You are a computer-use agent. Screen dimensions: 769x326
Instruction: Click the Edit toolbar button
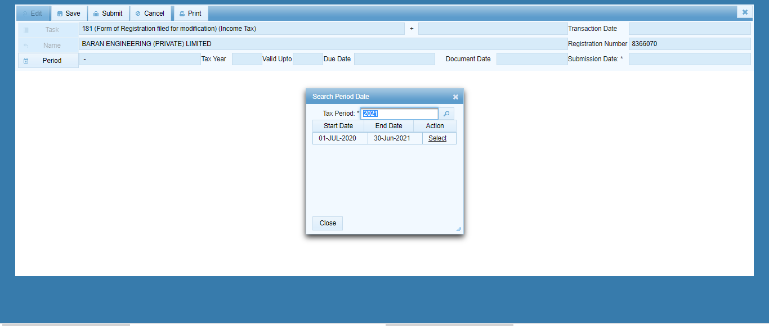click(33, 13)
